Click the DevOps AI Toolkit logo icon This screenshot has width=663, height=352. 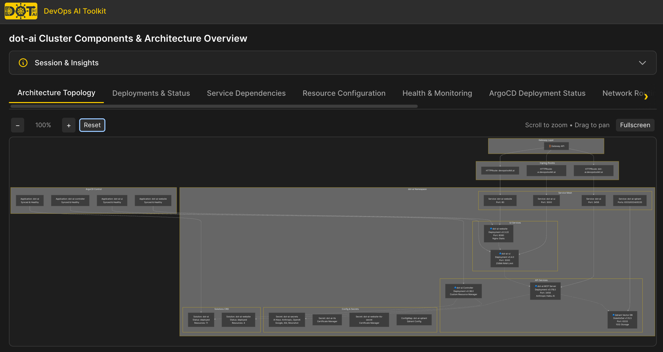21,11
